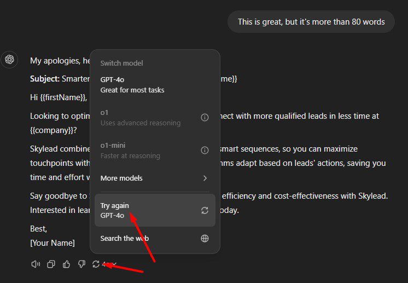The width and height of the screenshot is (408, 283).
Task: Select GPT-4o Great for most tasks
Action: coord(155,85)
